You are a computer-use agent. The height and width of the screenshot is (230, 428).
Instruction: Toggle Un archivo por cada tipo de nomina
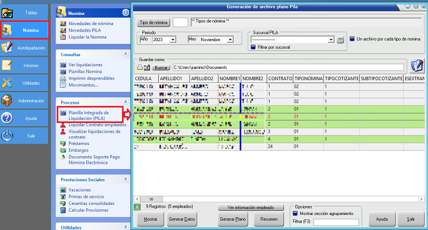coord(352,39)
